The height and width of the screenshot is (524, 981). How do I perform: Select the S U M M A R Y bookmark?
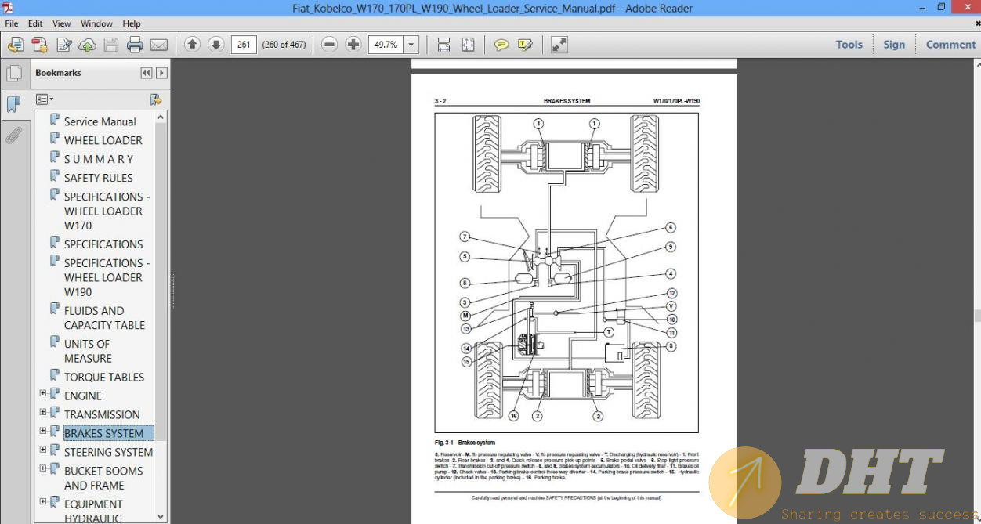tap(98, 159)
